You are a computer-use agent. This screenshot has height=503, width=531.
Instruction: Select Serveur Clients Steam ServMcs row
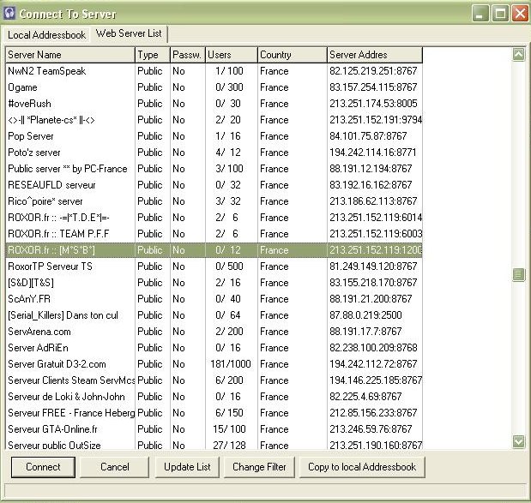coord(214,380)
